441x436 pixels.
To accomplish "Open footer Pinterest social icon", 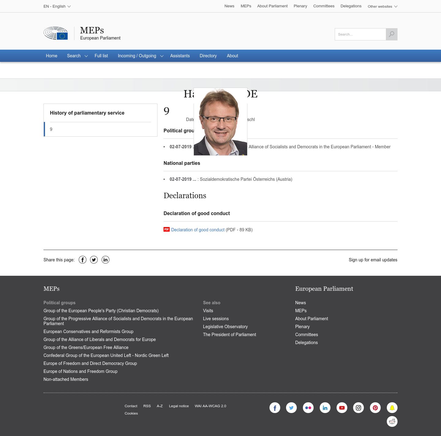I will pyautogui.click(x=375, y=408).
